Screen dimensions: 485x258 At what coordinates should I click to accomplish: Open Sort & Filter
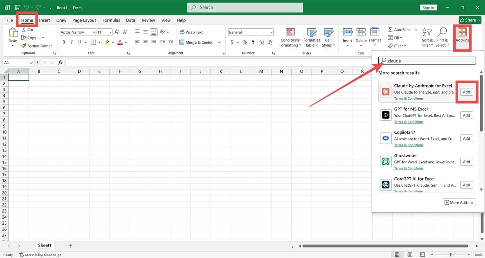[x=427, y=37]
